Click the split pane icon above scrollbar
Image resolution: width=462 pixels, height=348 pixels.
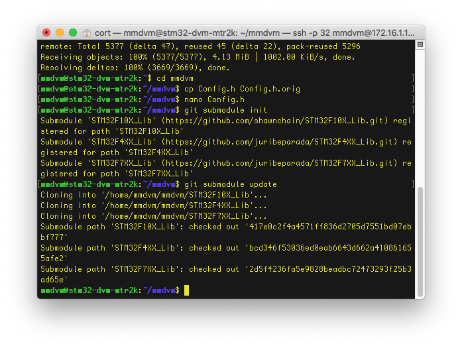[x=420, y=45]
